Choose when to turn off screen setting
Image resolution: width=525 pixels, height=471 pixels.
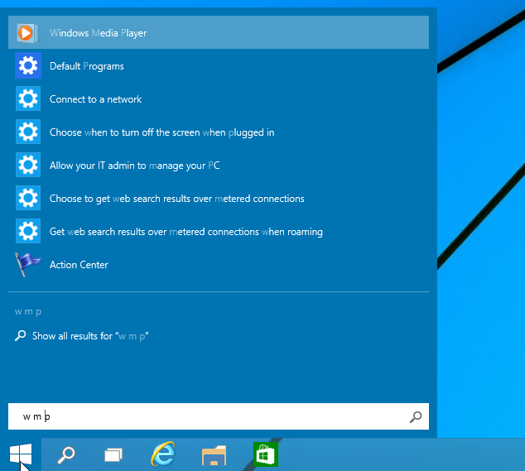(161, 132)
